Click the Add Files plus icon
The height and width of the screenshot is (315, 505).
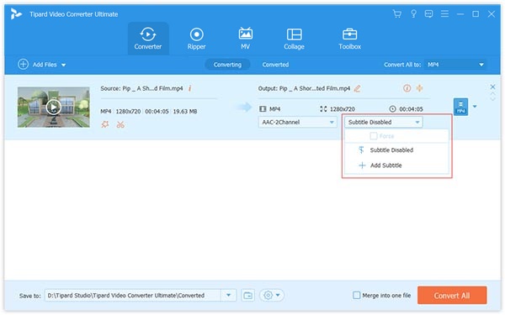pyautogui.click(x=23, y=65)
